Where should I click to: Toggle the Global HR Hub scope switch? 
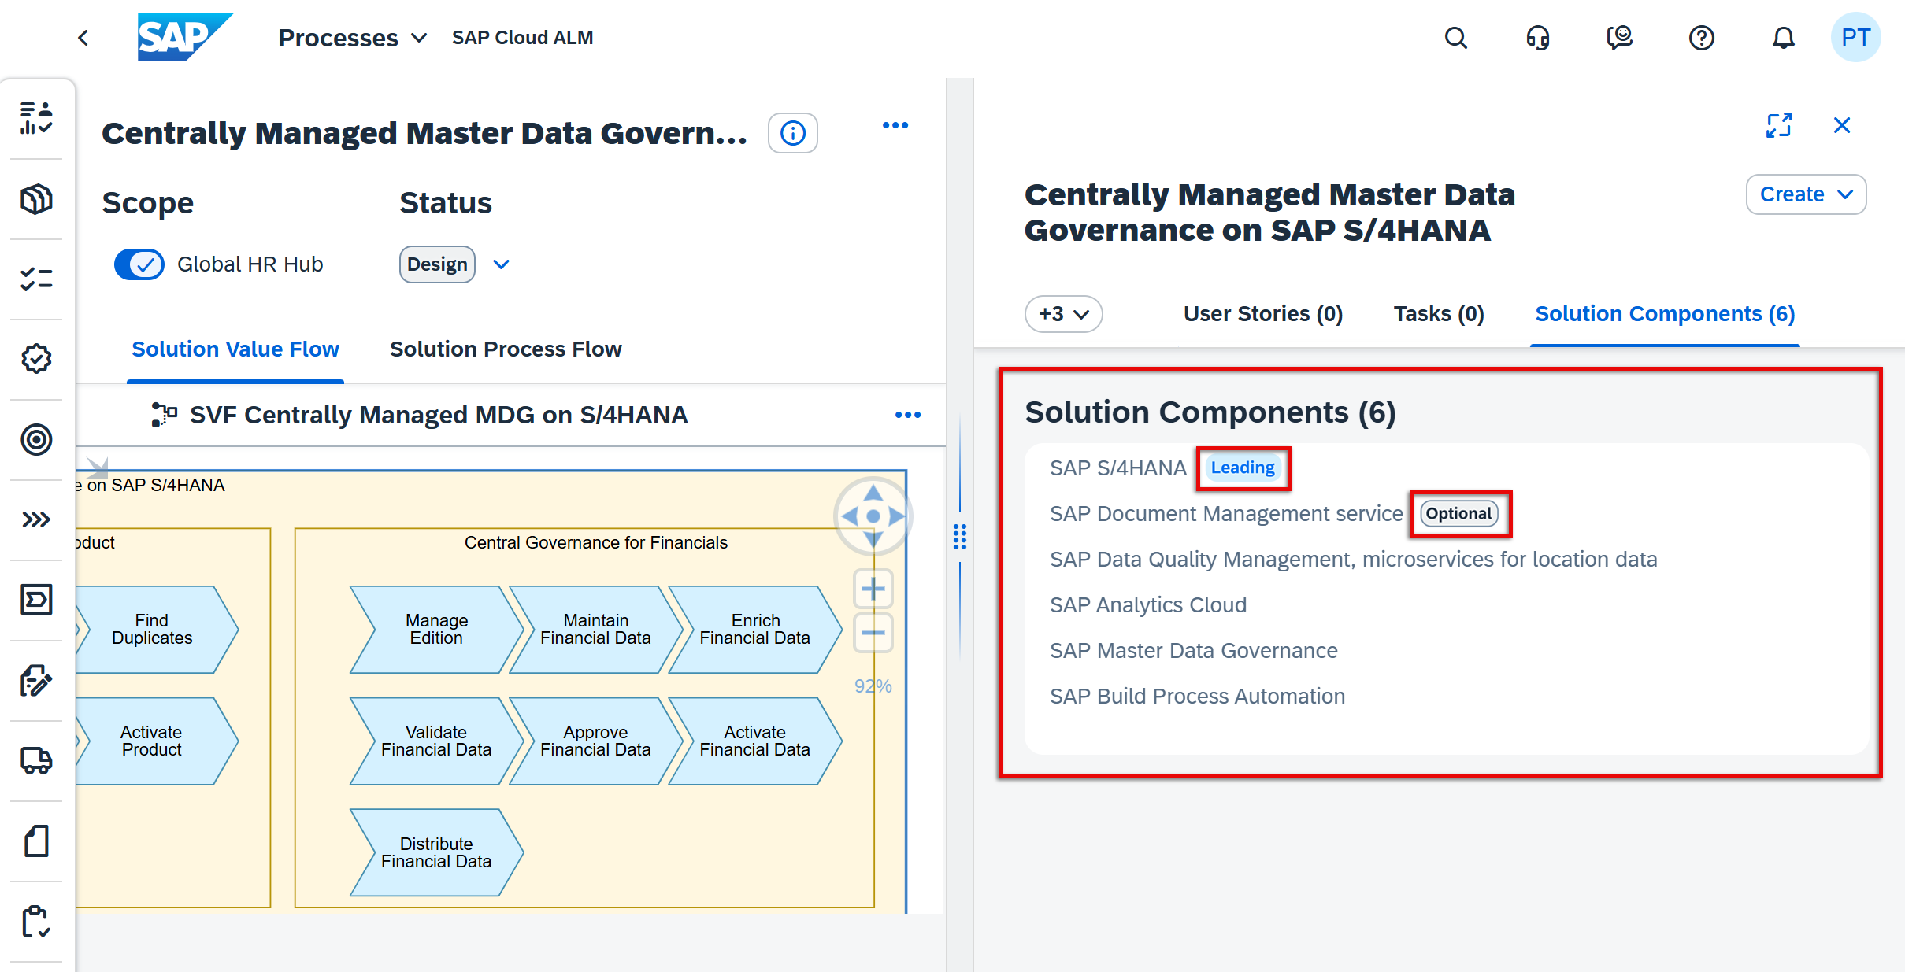tap(139, 264)
